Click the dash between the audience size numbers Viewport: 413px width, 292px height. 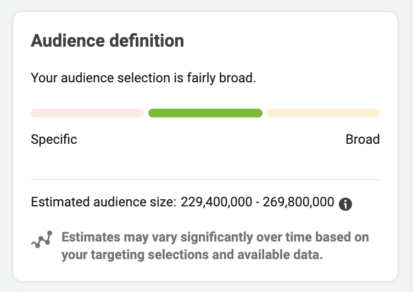pyautogui.click(x=258, y=202)
